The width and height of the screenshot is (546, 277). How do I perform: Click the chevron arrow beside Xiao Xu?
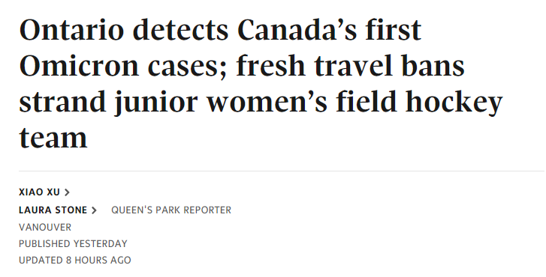67,192
